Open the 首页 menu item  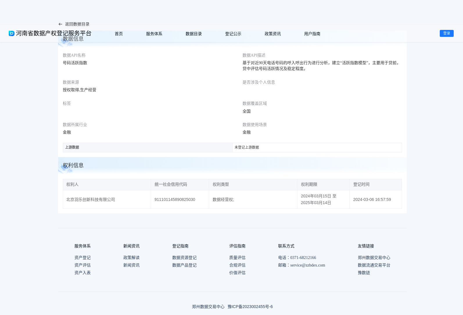(x=119, y=34)
